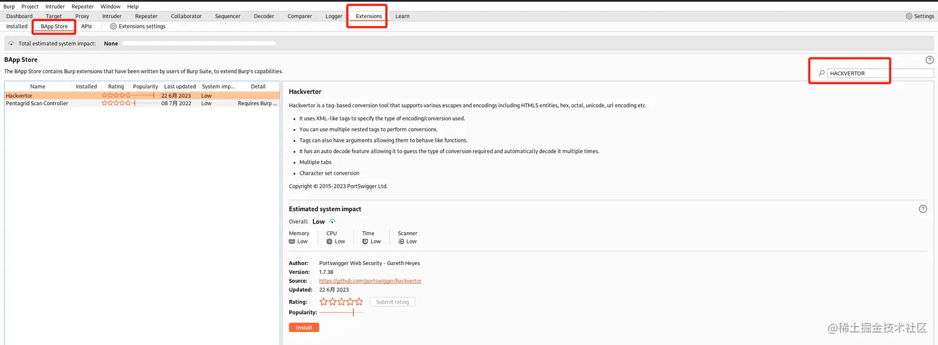Sort table by Installed column
Screen dimensions: 938x345
(86, 86)
